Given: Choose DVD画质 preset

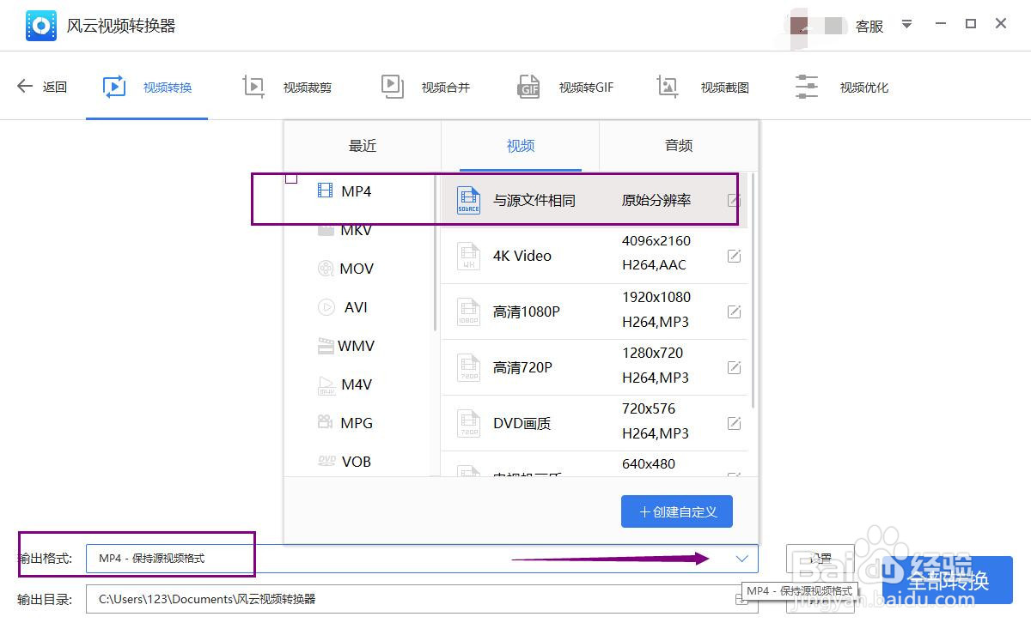Looking at the screenshot, I should (594, 423).
